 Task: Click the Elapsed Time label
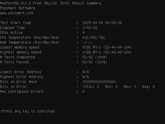[x=12, y=28]
